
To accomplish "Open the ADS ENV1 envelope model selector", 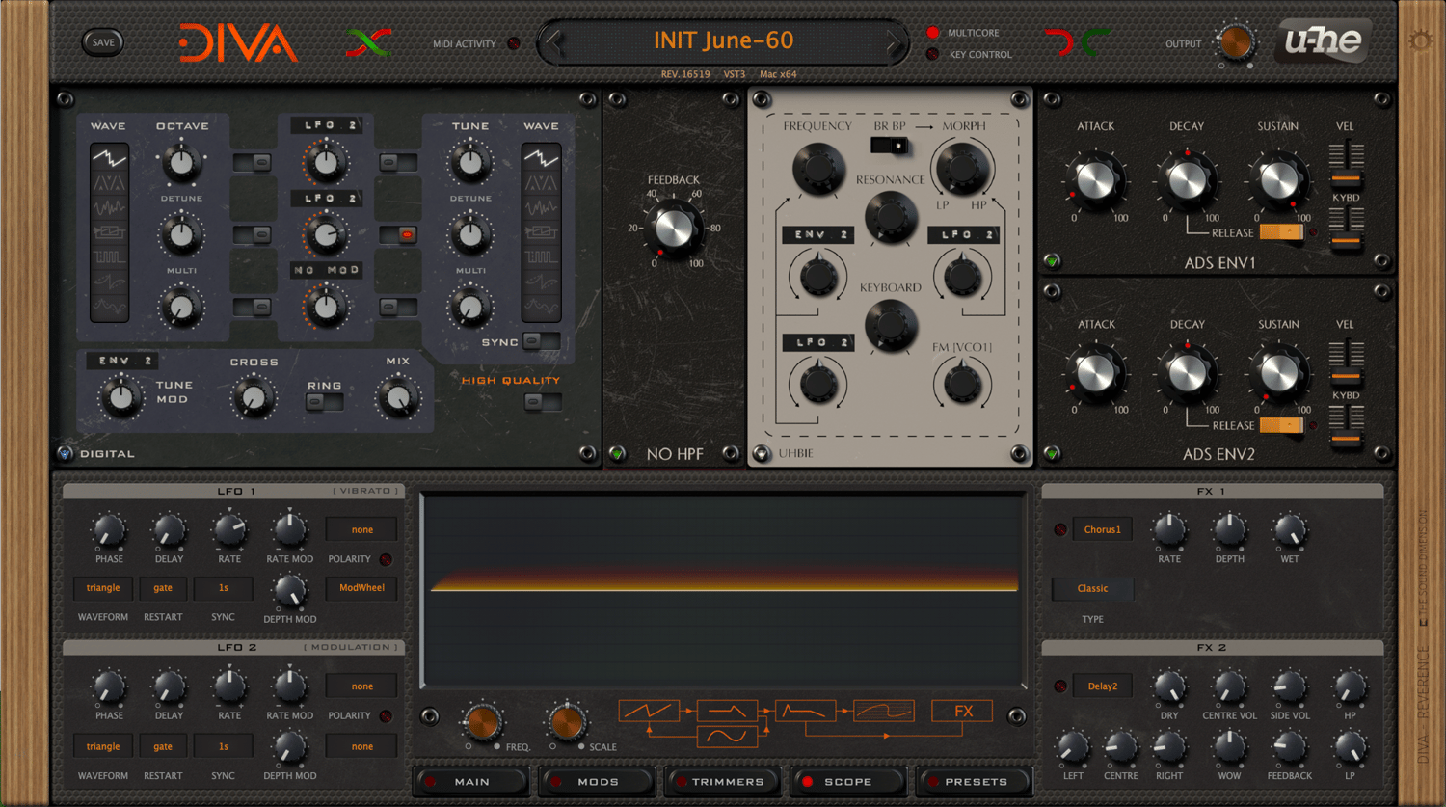I will tap(1052, 260).
